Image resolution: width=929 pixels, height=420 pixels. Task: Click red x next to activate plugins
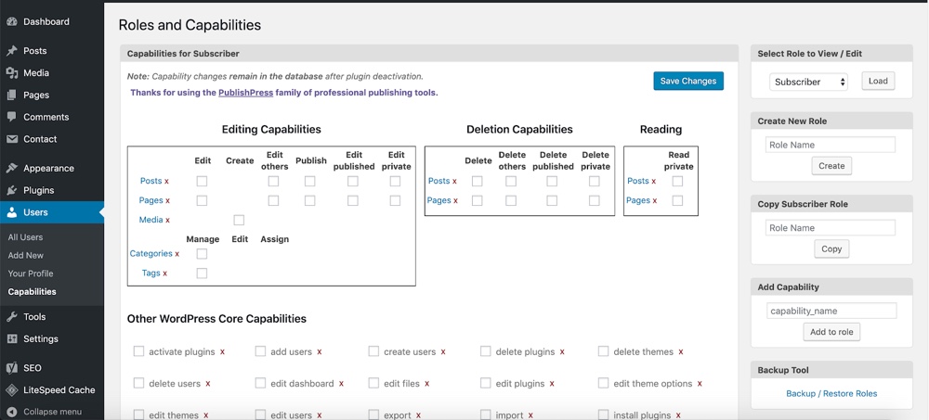[x=222, y=352]
